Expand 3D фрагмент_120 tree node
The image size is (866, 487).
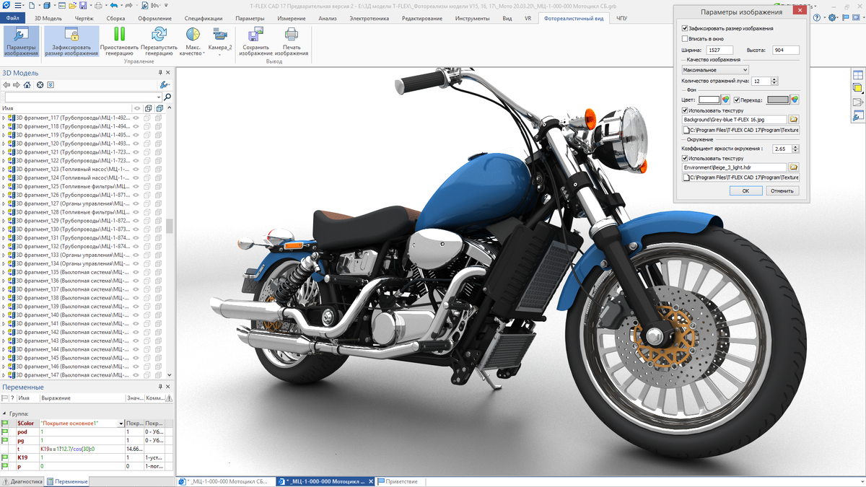click(4, 144)
